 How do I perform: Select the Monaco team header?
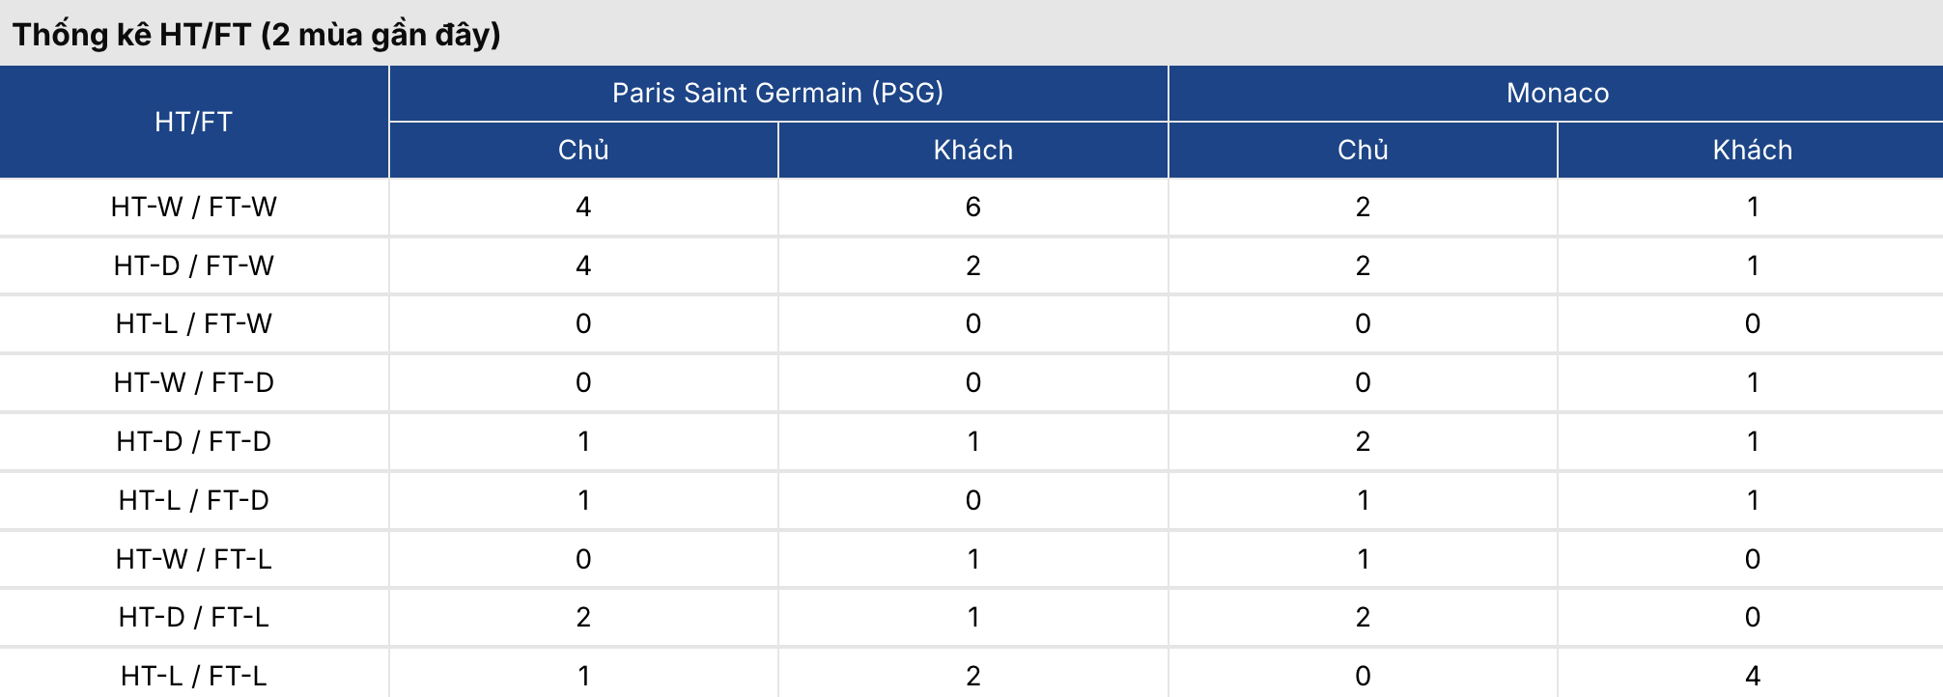tap(1557, 93)
